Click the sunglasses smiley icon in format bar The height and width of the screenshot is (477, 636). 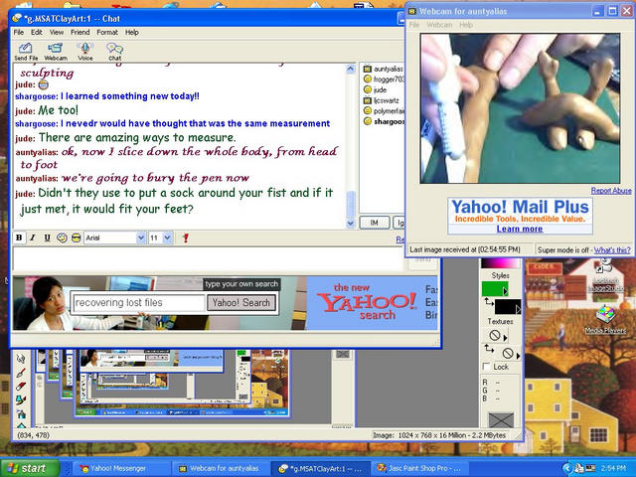76,238
